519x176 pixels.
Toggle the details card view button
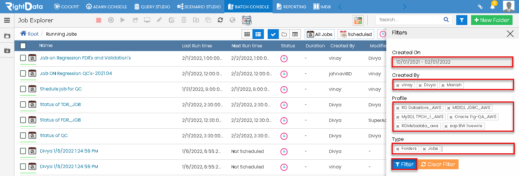[x=295, y=34]
